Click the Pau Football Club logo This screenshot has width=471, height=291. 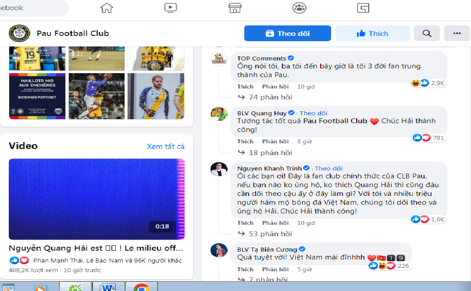click(x=19, y=33)
